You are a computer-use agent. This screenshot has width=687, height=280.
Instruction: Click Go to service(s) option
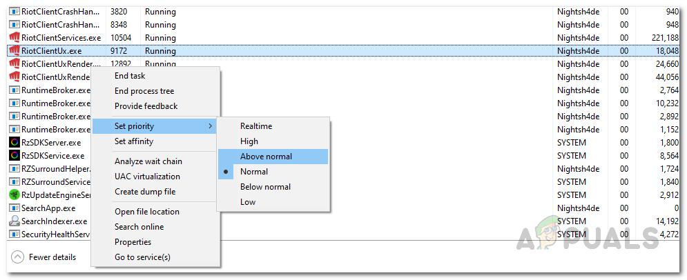(142, 257)
